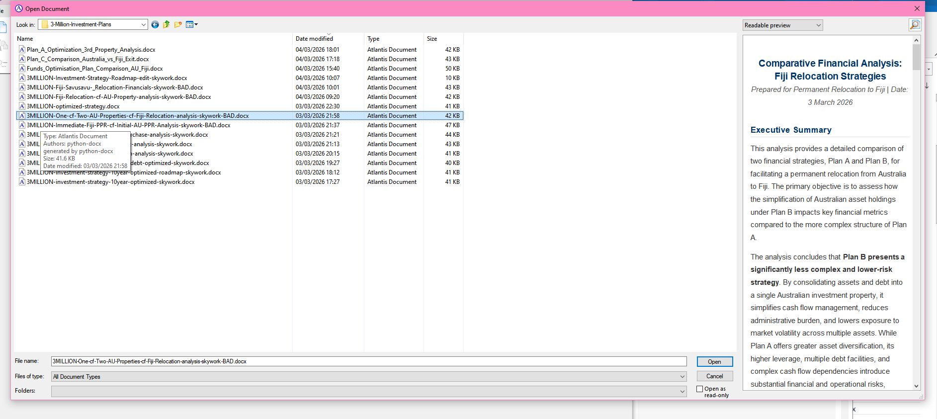Click Executive Summary heading in preview
Image resolution: width=937 pixels, height=419 pixels.
pyautogui.click(x=791, y=130)
